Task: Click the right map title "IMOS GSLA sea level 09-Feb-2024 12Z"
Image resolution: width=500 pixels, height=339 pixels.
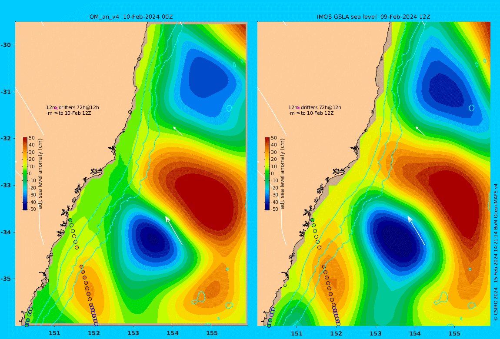Action: (x=373, y=17)
